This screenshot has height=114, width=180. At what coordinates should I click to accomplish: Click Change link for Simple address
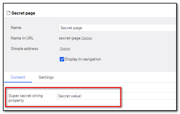(x=65, y=49)
